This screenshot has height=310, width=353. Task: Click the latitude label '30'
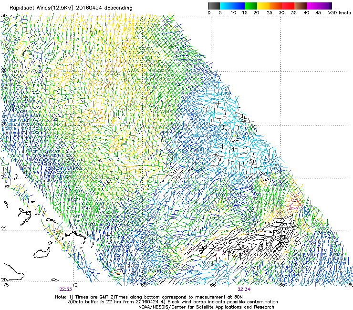point(4,16)
